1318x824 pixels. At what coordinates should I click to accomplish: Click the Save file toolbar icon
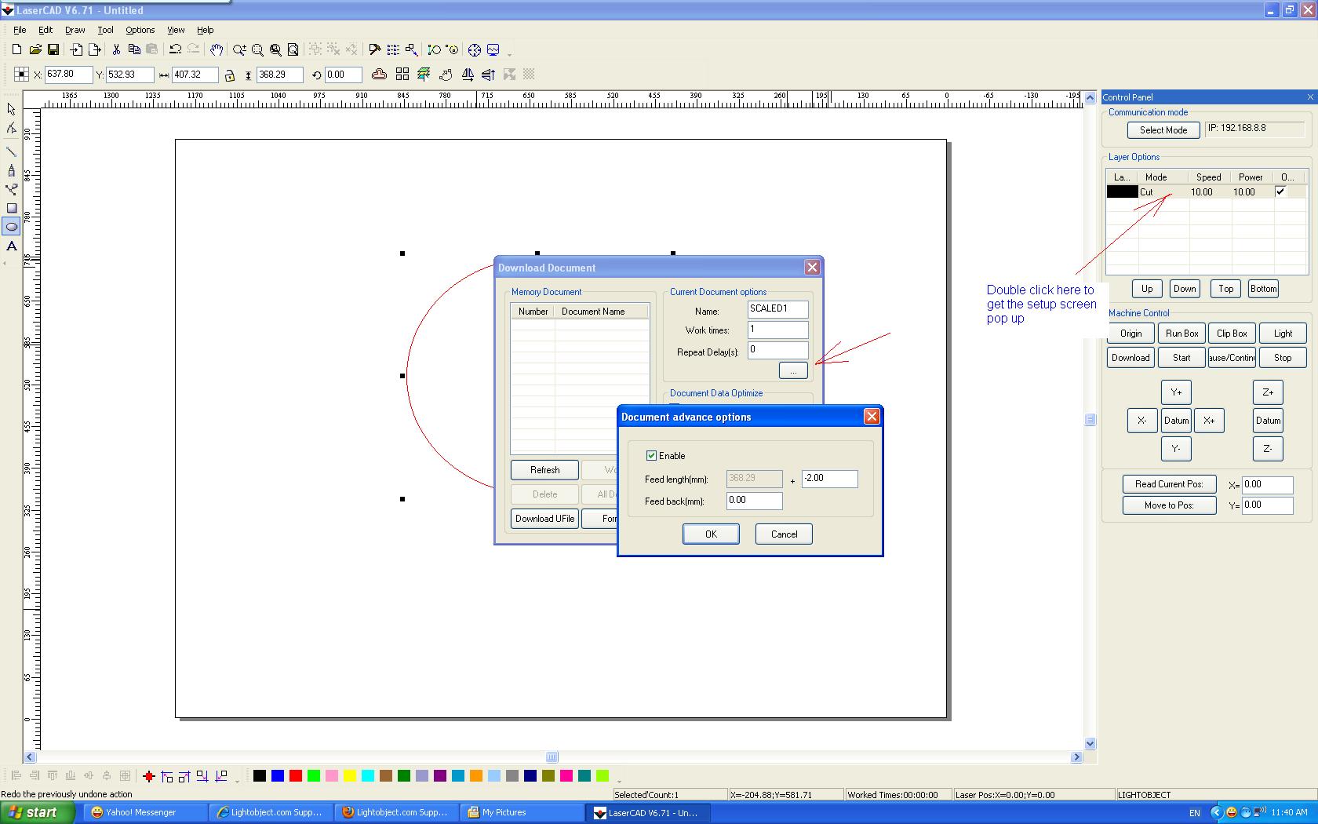[x=53, y=49]
